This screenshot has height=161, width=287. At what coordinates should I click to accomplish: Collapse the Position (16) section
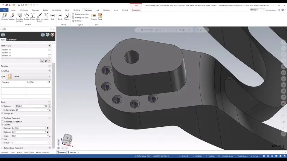pos(50,45)
